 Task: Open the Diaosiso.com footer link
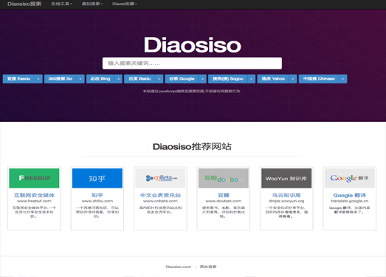click(179, 267)
